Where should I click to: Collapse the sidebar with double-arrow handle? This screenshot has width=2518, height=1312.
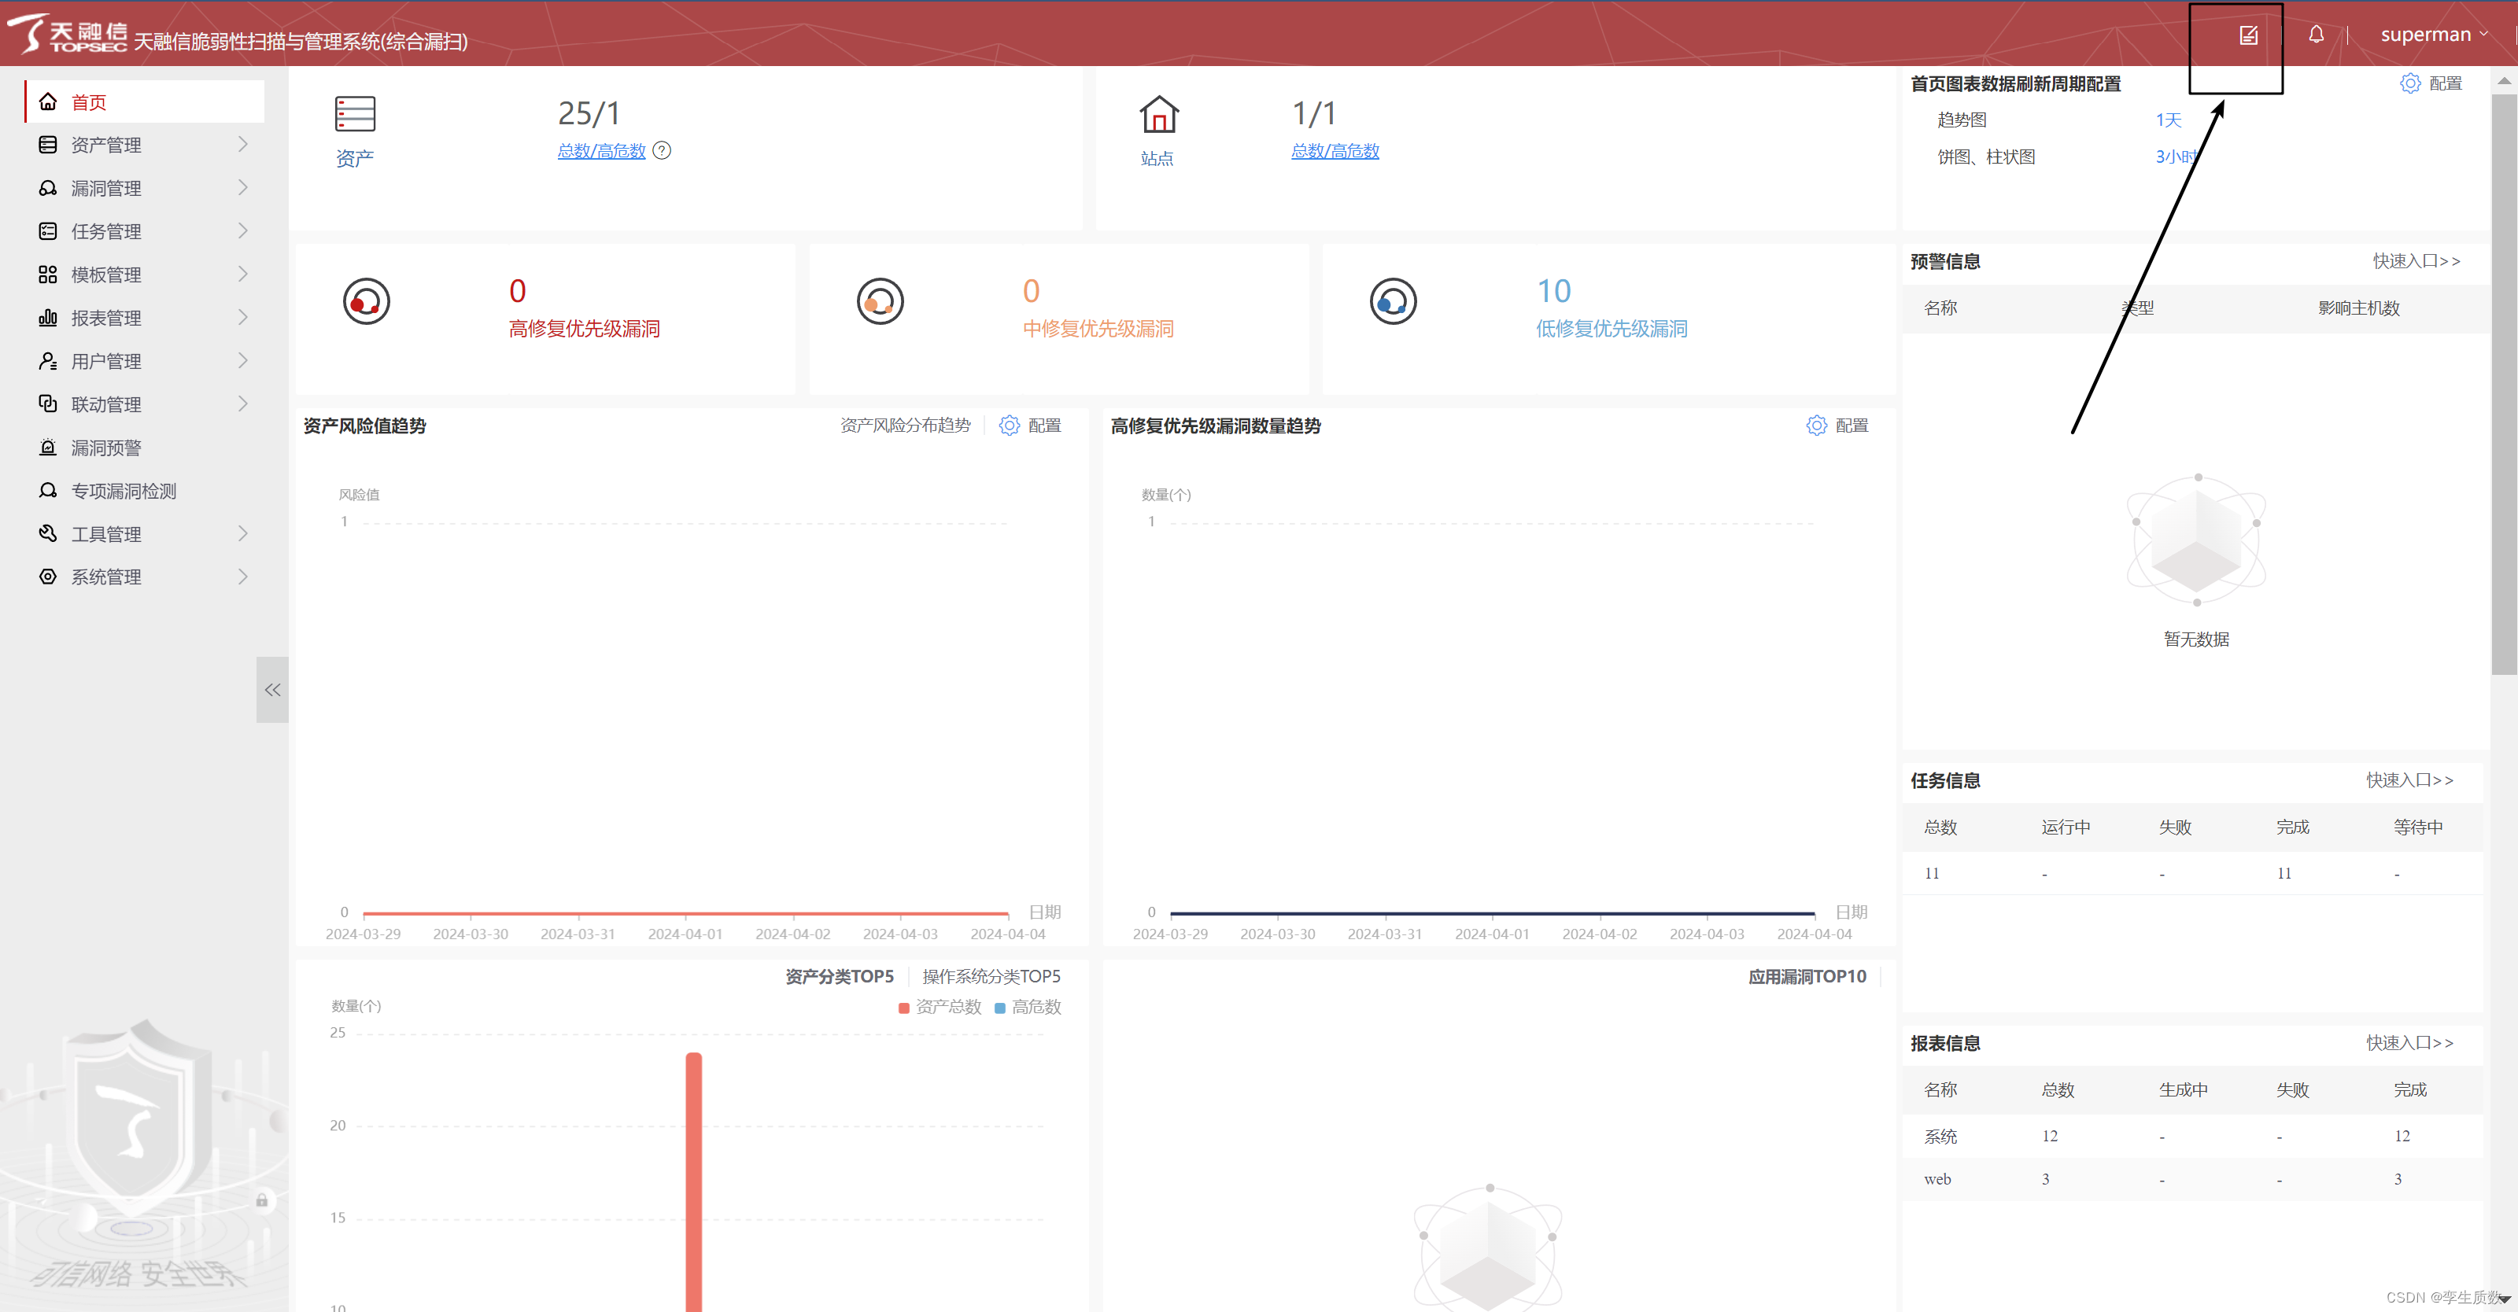point(271,690)
